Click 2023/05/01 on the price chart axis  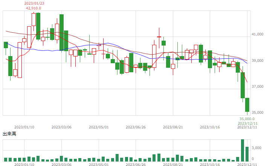pos(99,127)
